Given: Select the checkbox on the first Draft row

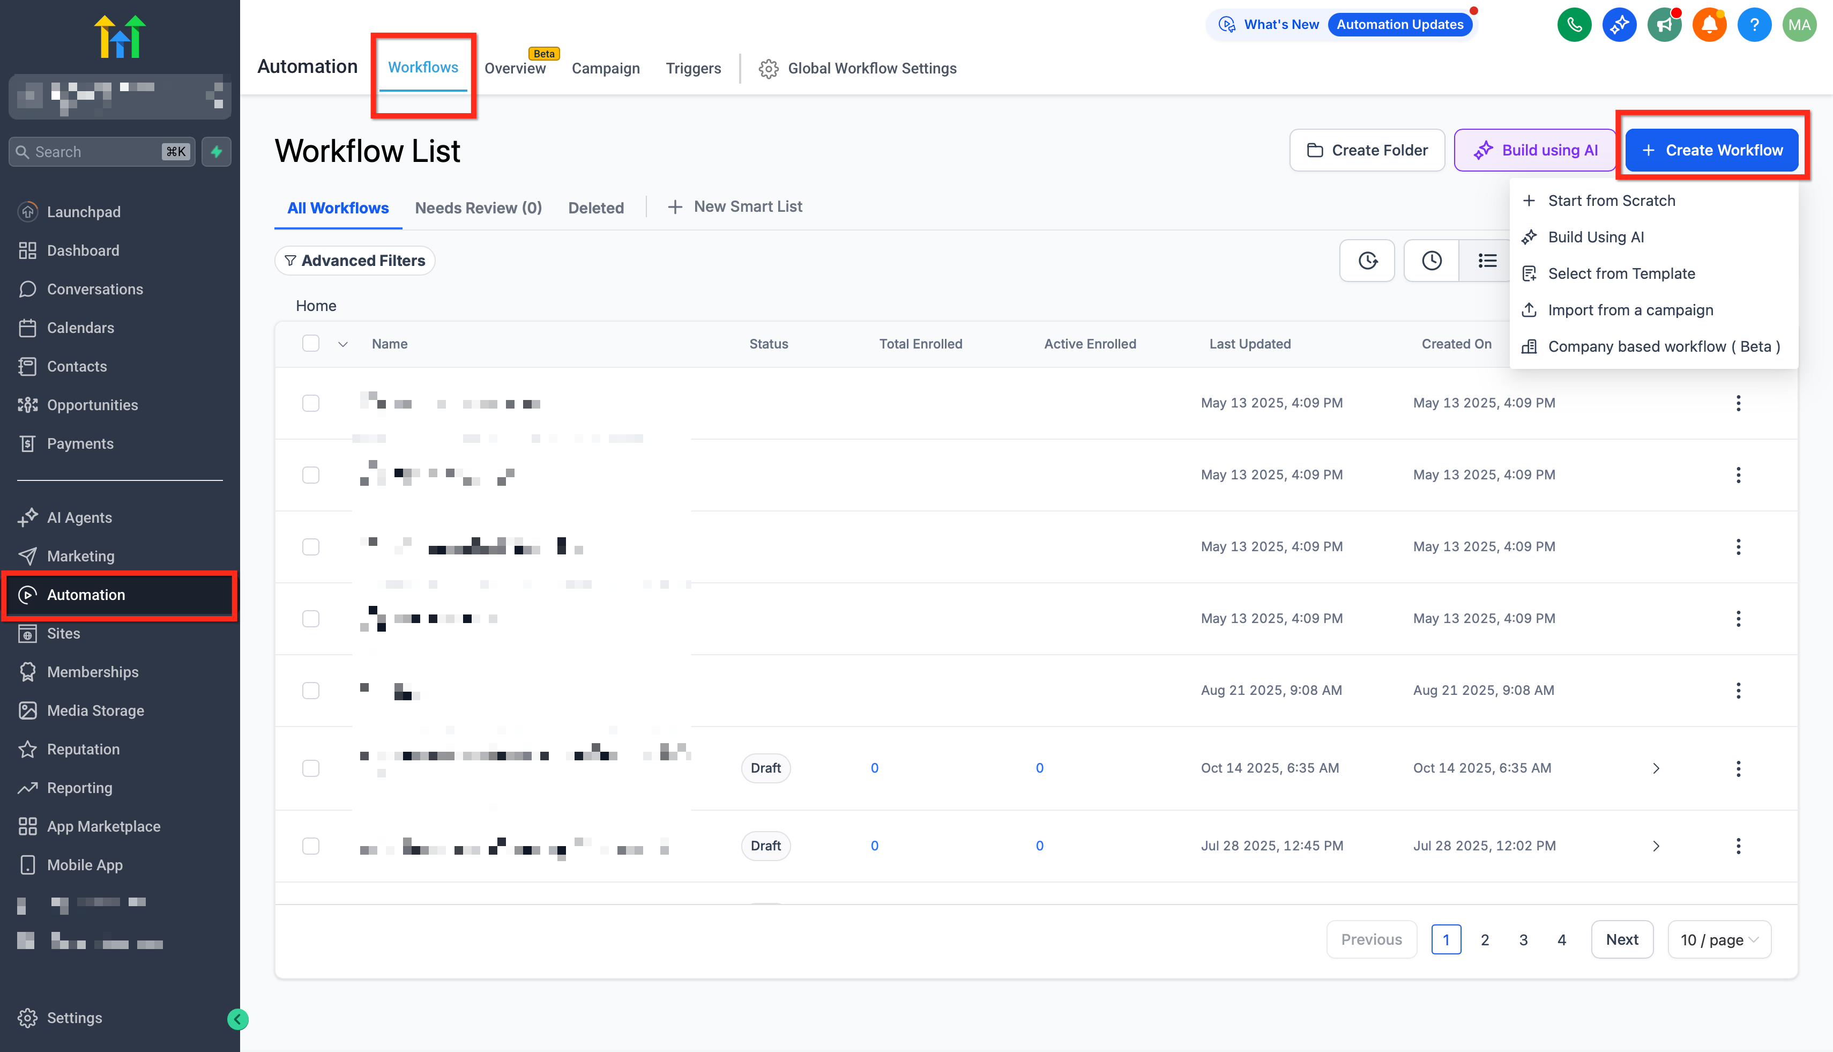Looking at the screenshot, I should point(310,768).
